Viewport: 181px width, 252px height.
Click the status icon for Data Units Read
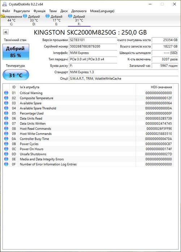click(x=6, y=118)
